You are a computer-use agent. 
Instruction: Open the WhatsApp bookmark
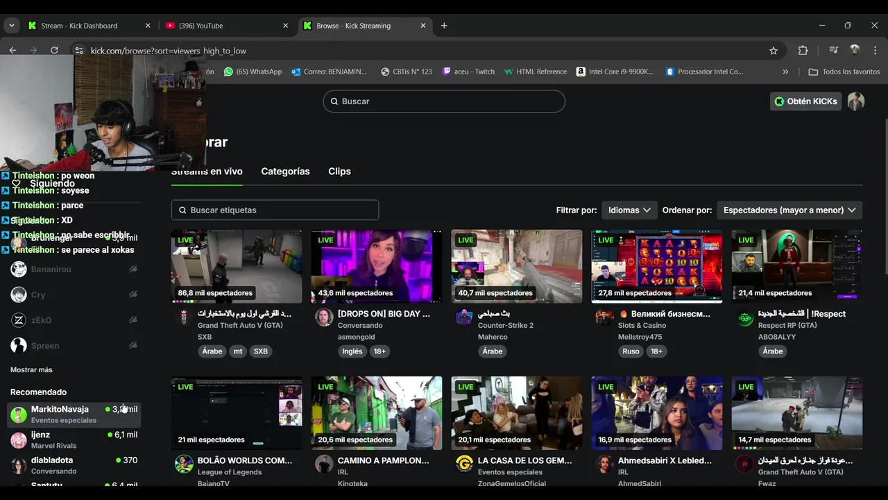[253, 72]
